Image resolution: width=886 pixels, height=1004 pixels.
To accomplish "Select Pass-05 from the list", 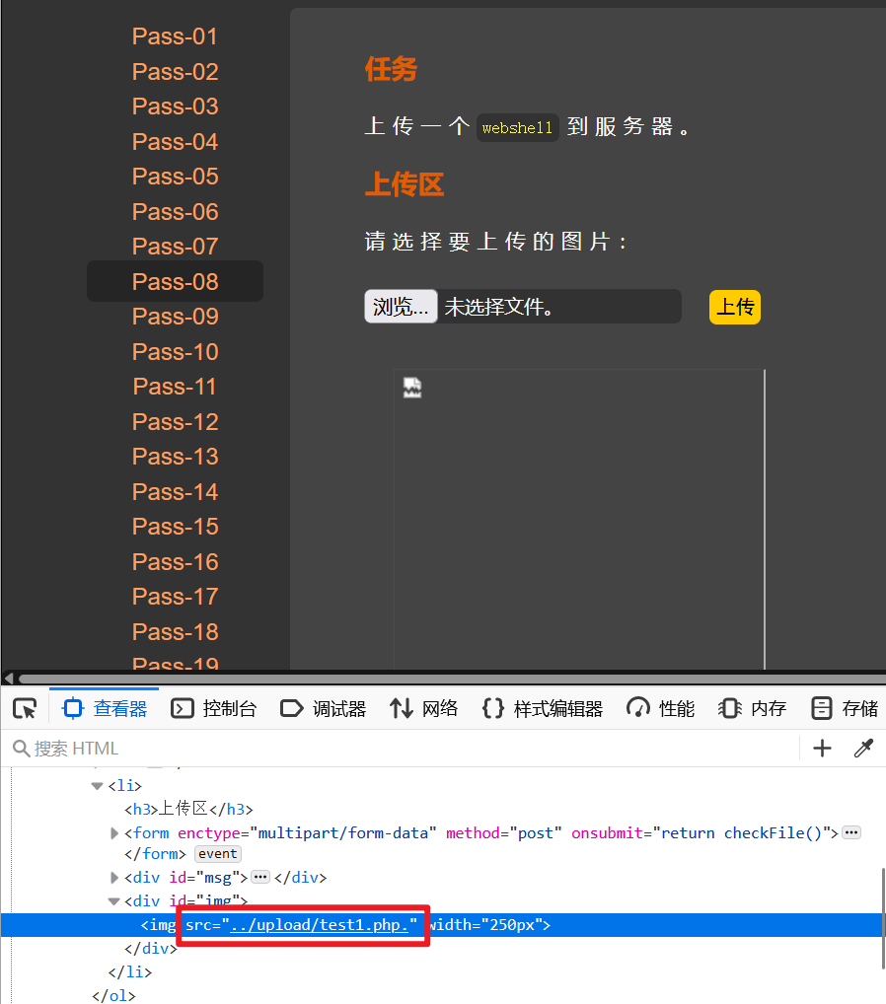I will (x=175, y=177).
